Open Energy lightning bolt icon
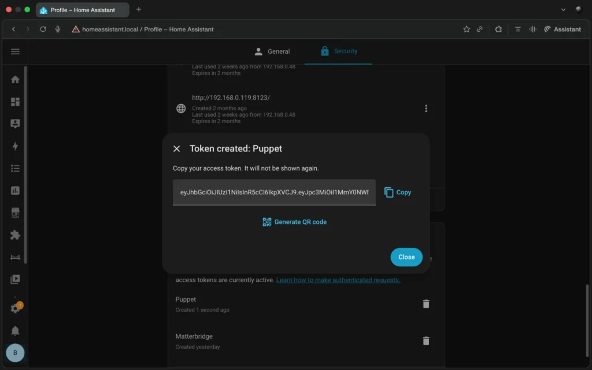The width and height of the screenshot is (592, 370). pyautogui.click(x=15, y=146)
